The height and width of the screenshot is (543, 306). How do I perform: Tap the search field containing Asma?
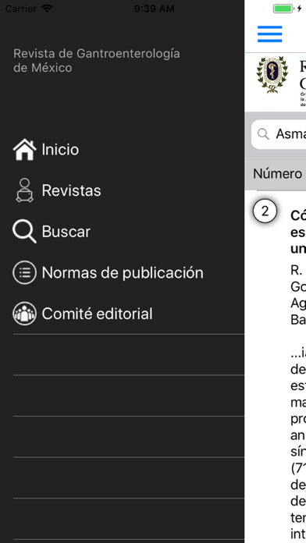coord(279,134)
